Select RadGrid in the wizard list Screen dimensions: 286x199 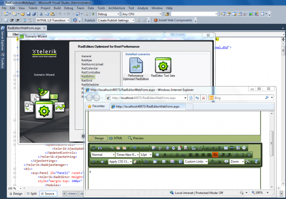click(87, 81)
